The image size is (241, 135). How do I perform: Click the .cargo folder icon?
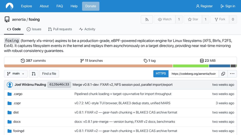10,94
